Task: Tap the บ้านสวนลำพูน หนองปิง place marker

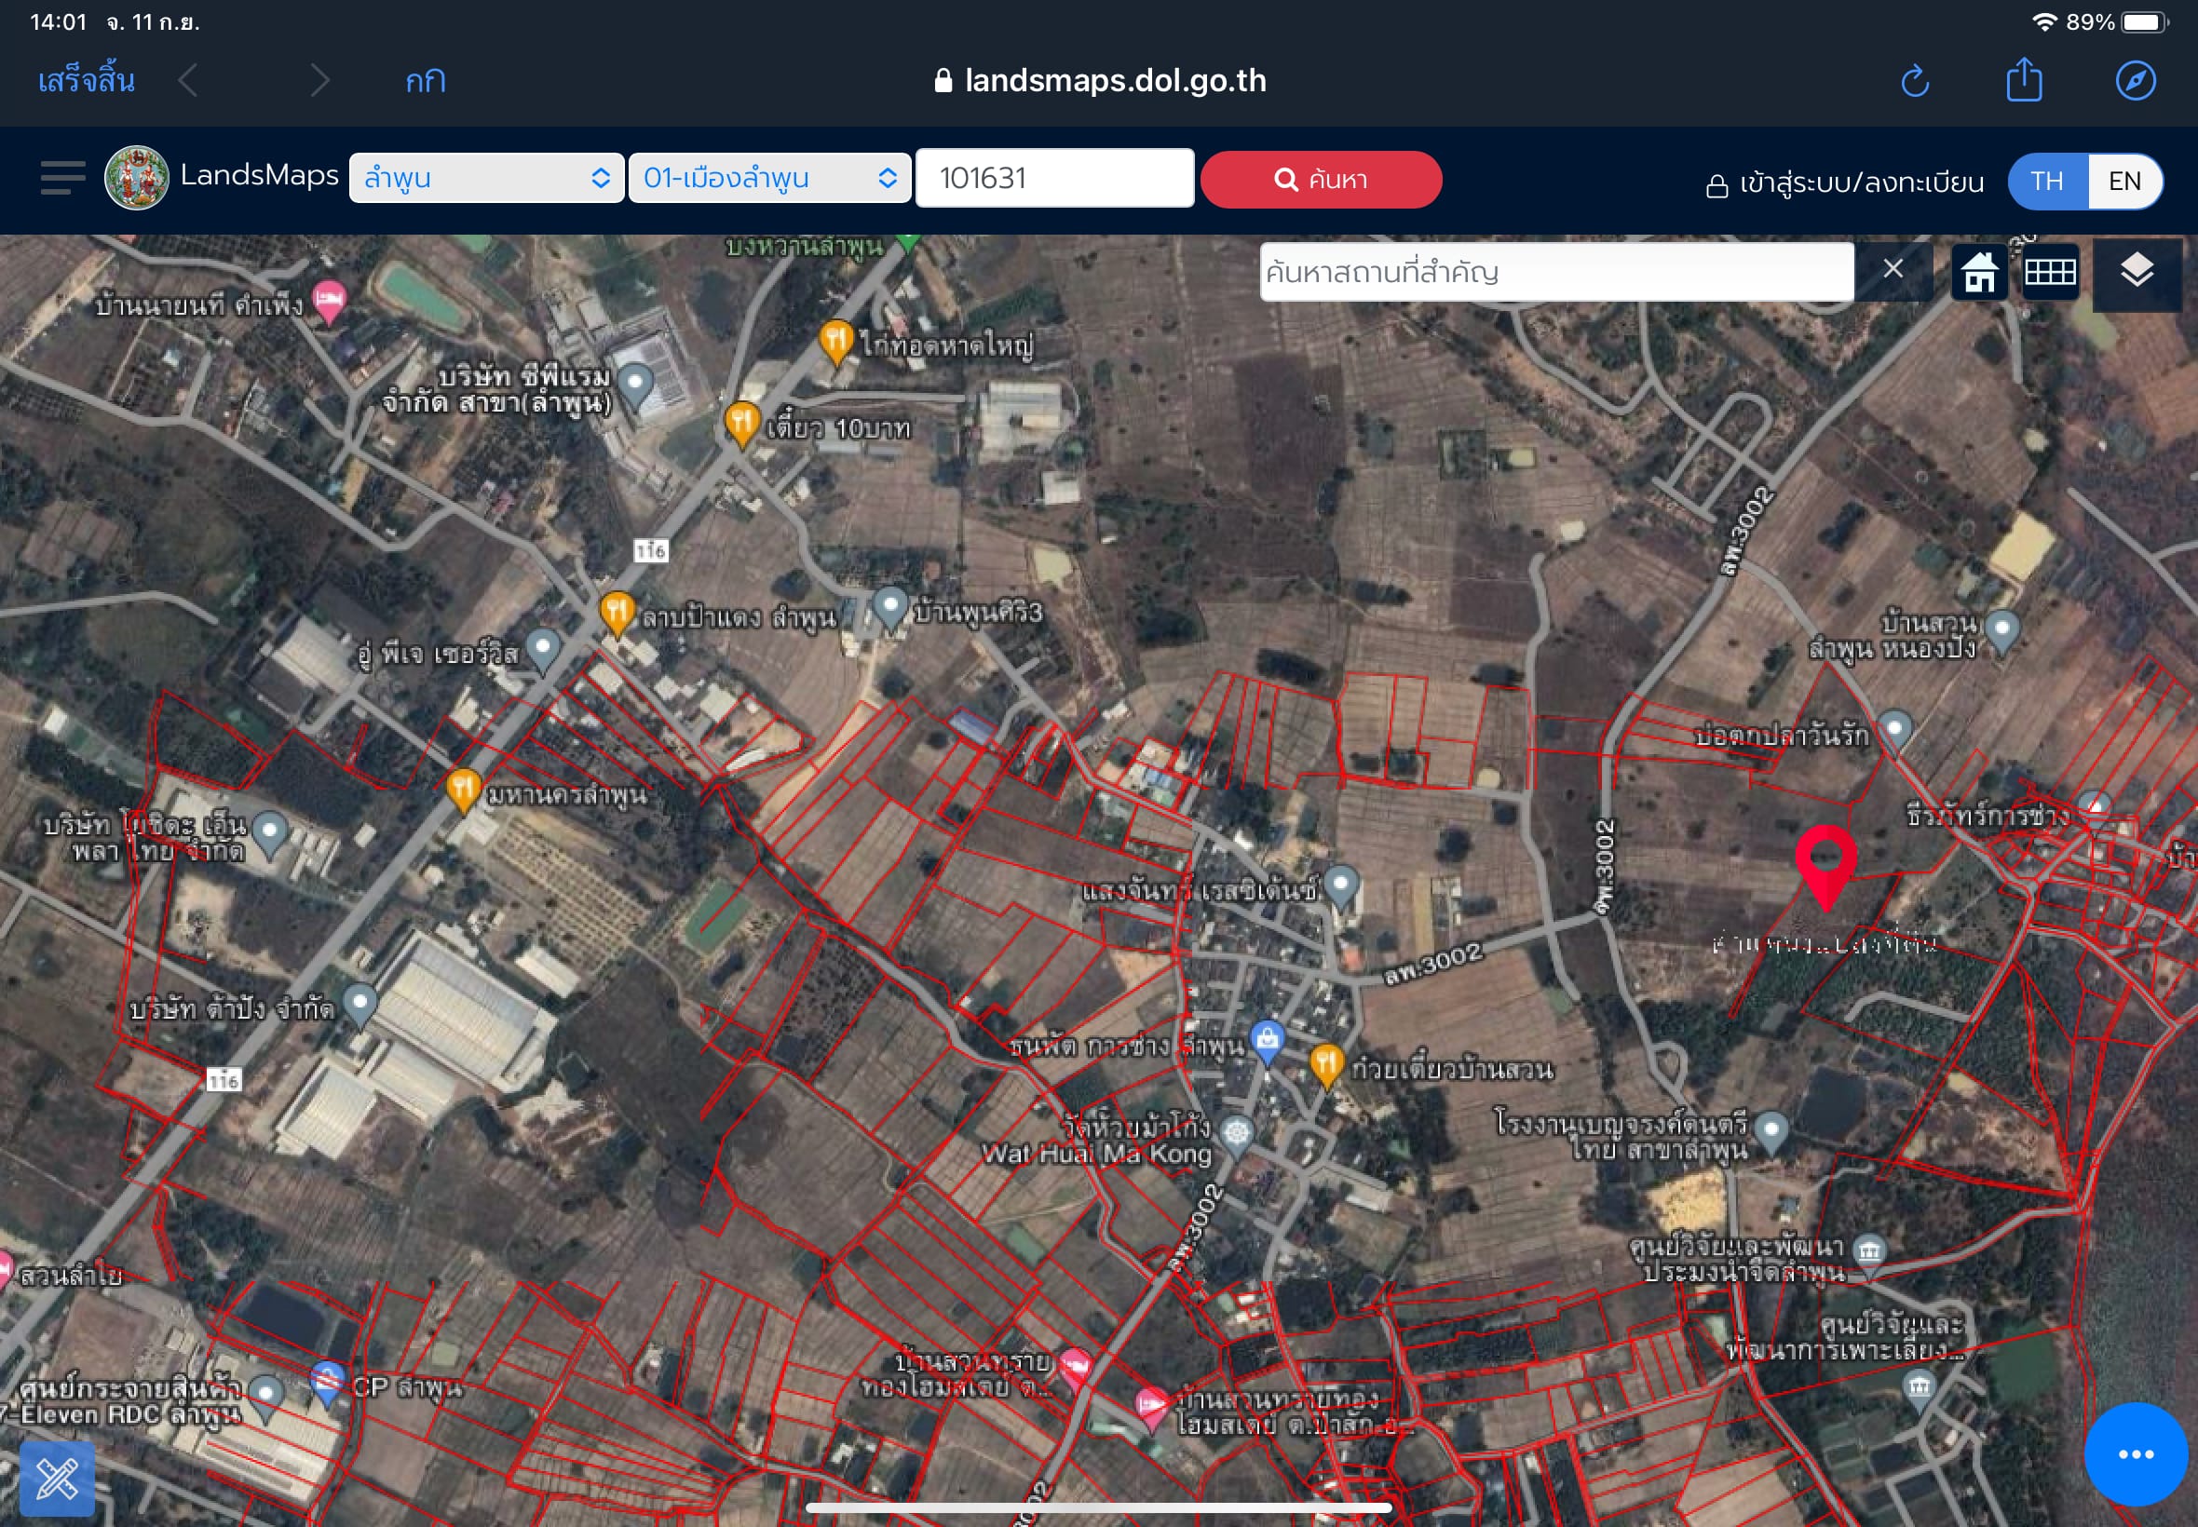Action: point(2001,631)
